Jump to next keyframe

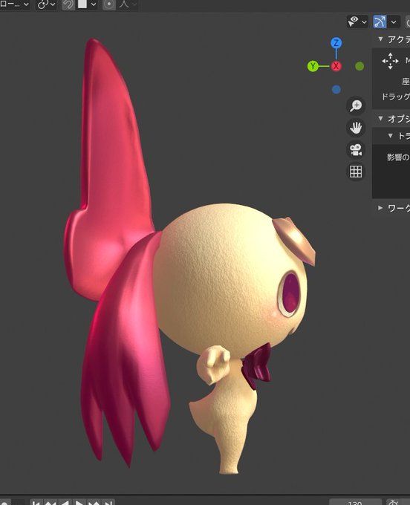(x=94, y=503)
